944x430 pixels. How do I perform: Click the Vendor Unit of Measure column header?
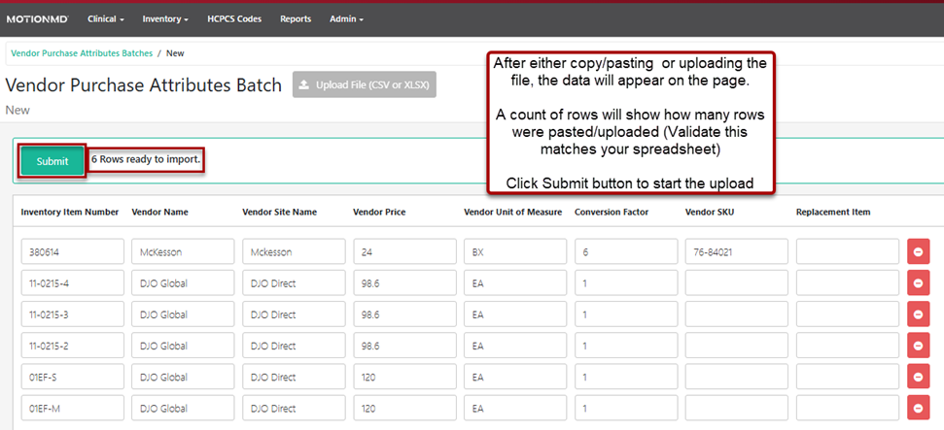tap(513, 213)
